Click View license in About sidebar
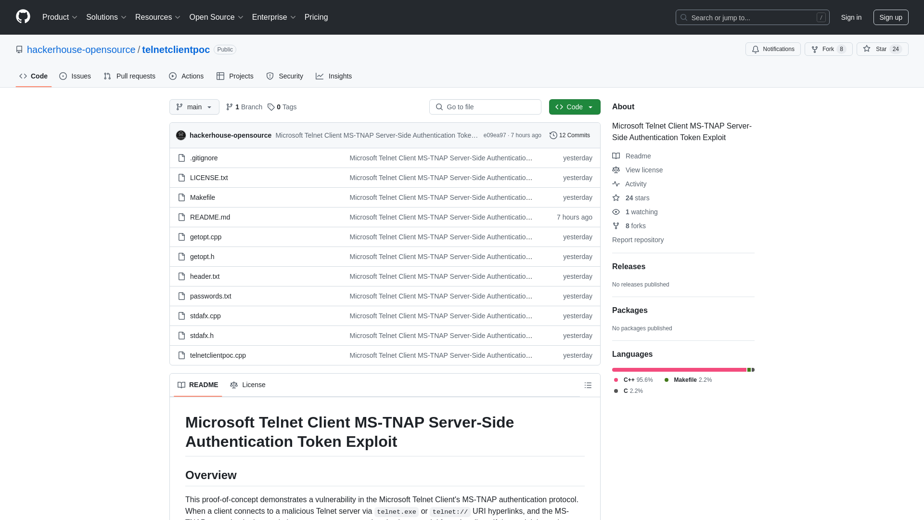924x520 pixels. pos(637,170)
